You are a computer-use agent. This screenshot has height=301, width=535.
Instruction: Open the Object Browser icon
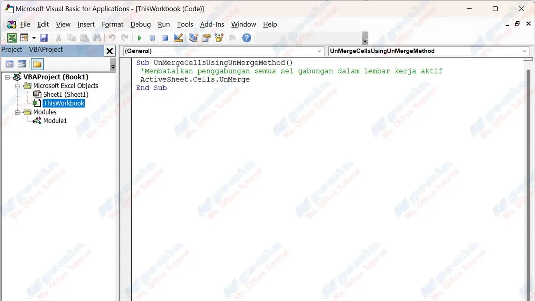pos(219,38)
